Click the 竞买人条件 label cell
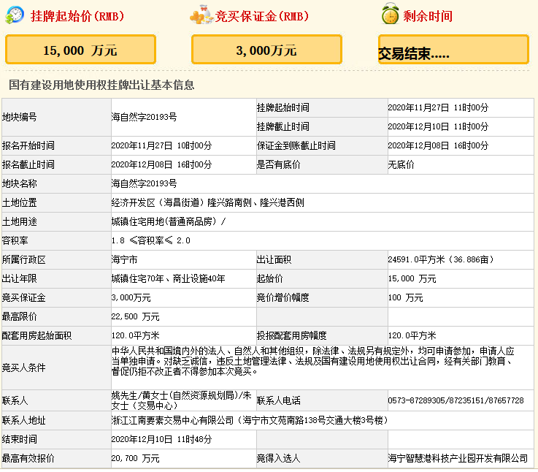 56,368
